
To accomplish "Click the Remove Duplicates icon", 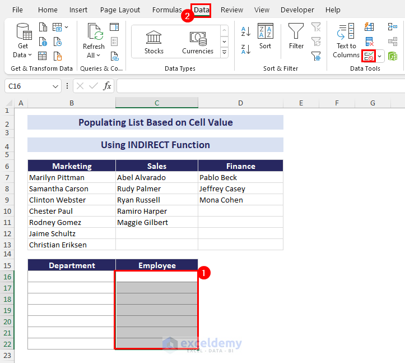I will pyautogui.click(x=369, y=42).
